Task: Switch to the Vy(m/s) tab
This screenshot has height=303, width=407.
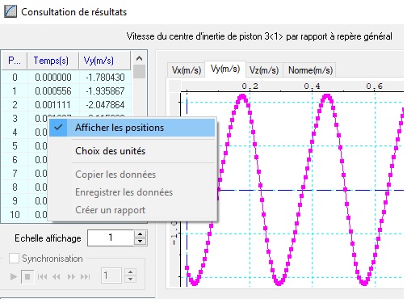Action: tap(225, 69)
